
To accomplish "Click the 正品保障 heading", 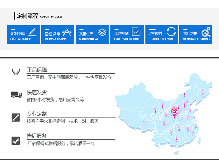I will (x=37, y=70).
